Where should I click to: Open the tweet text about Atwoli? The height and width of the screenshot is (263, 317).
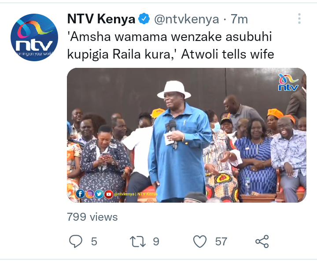pos(170,45)
